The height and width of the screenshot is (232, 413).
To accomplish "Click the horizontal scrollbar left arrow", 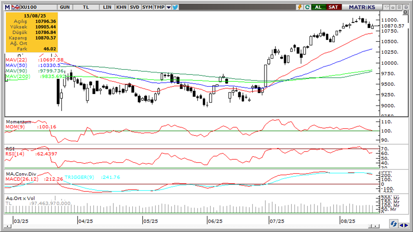I will (x=8, y=226).
